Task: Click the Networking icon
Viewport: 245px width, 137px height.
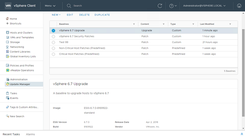Action: tap(8, 47)
